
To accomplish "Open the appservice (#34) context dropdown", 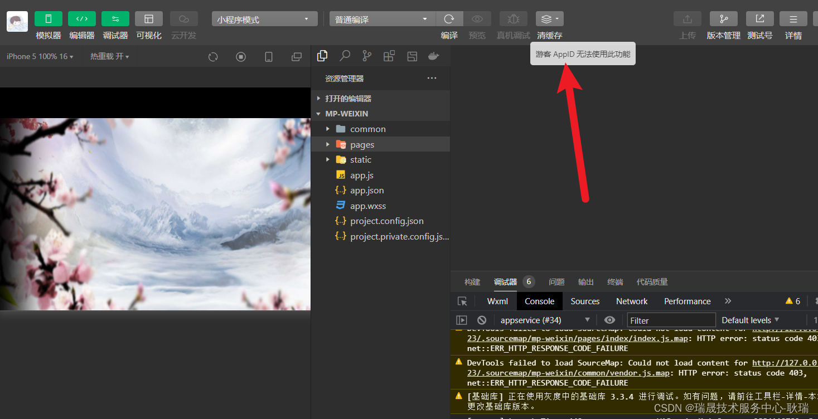I will [x=545, y=320].
